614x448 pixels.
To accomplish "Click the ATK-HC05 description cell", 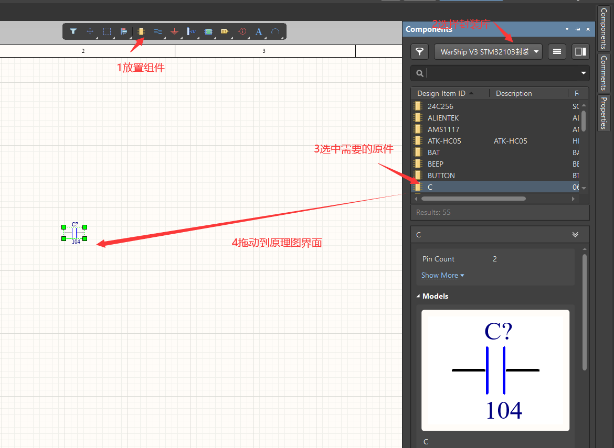I will pyautogui.click(x=511, y=141).
